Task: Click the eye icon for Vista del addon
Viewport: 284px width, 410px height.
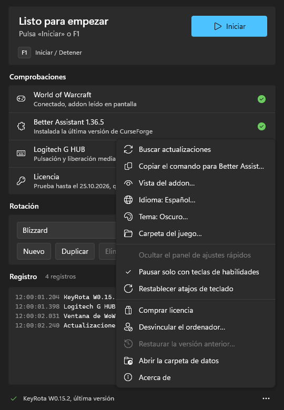Action: coord(128,183)
